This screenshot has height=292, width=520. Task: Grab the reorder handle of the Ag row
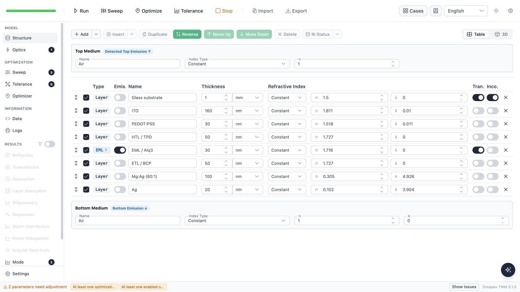pos(76,189)
